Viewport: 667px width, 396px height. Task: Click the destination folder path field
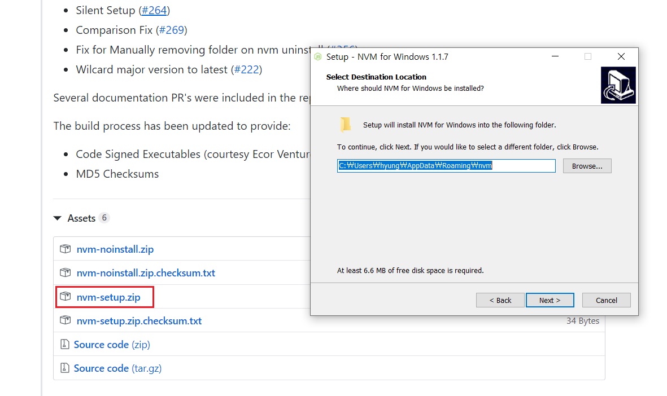point(446,166)
